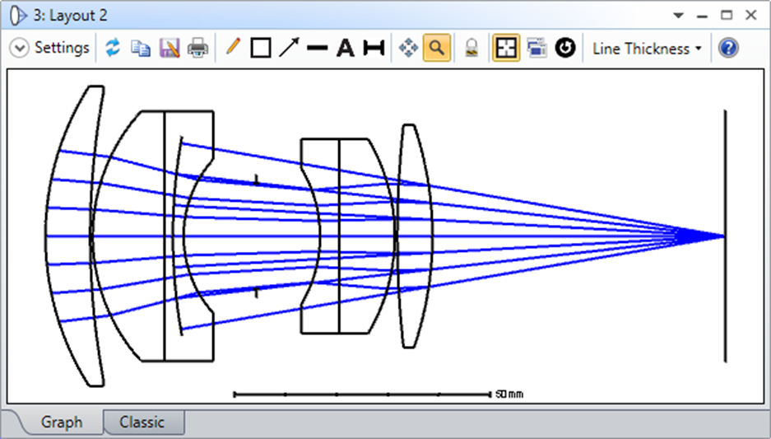Print the layout window
The width and height of the screenshot is (771, 439).
point(197,49)
